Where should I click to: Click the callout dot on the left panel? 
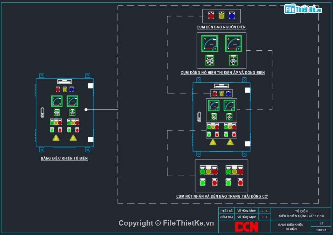[86, 109]
